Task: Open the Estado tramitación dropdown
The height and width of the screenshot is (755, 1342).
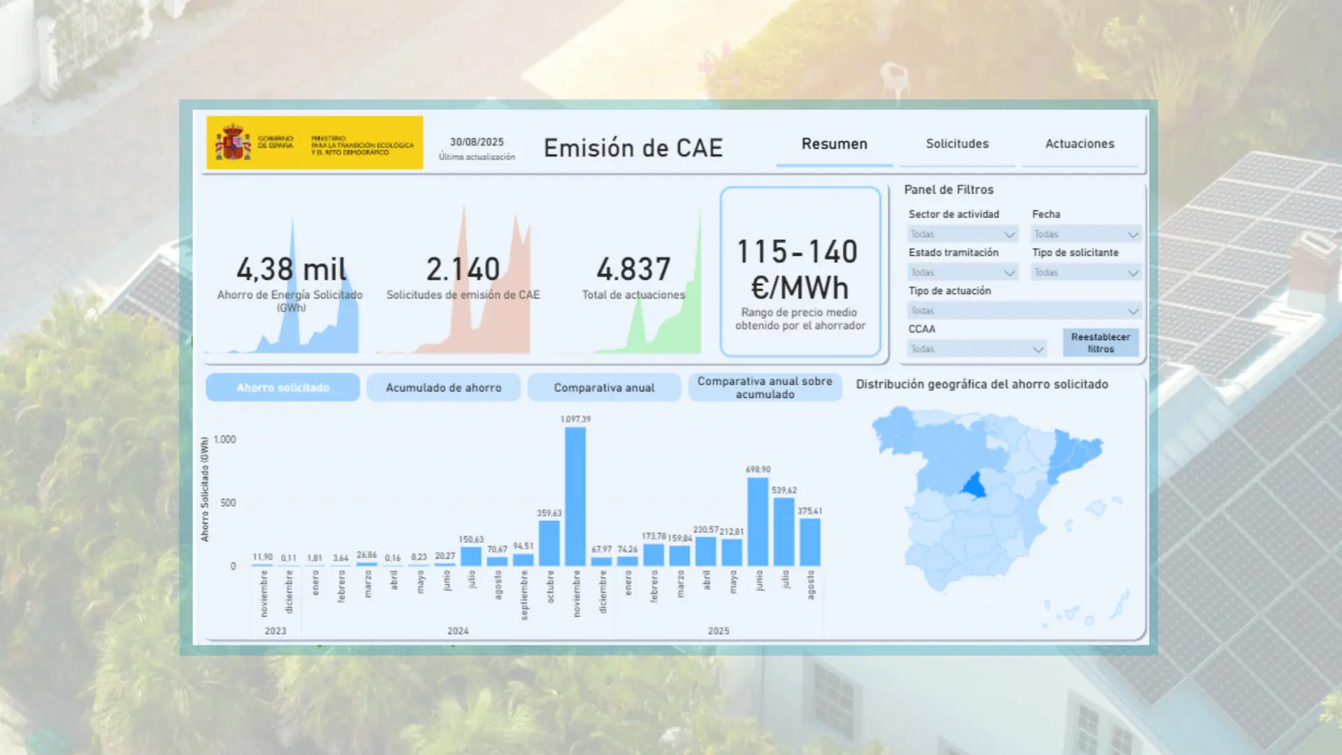Action: (962, 272)
